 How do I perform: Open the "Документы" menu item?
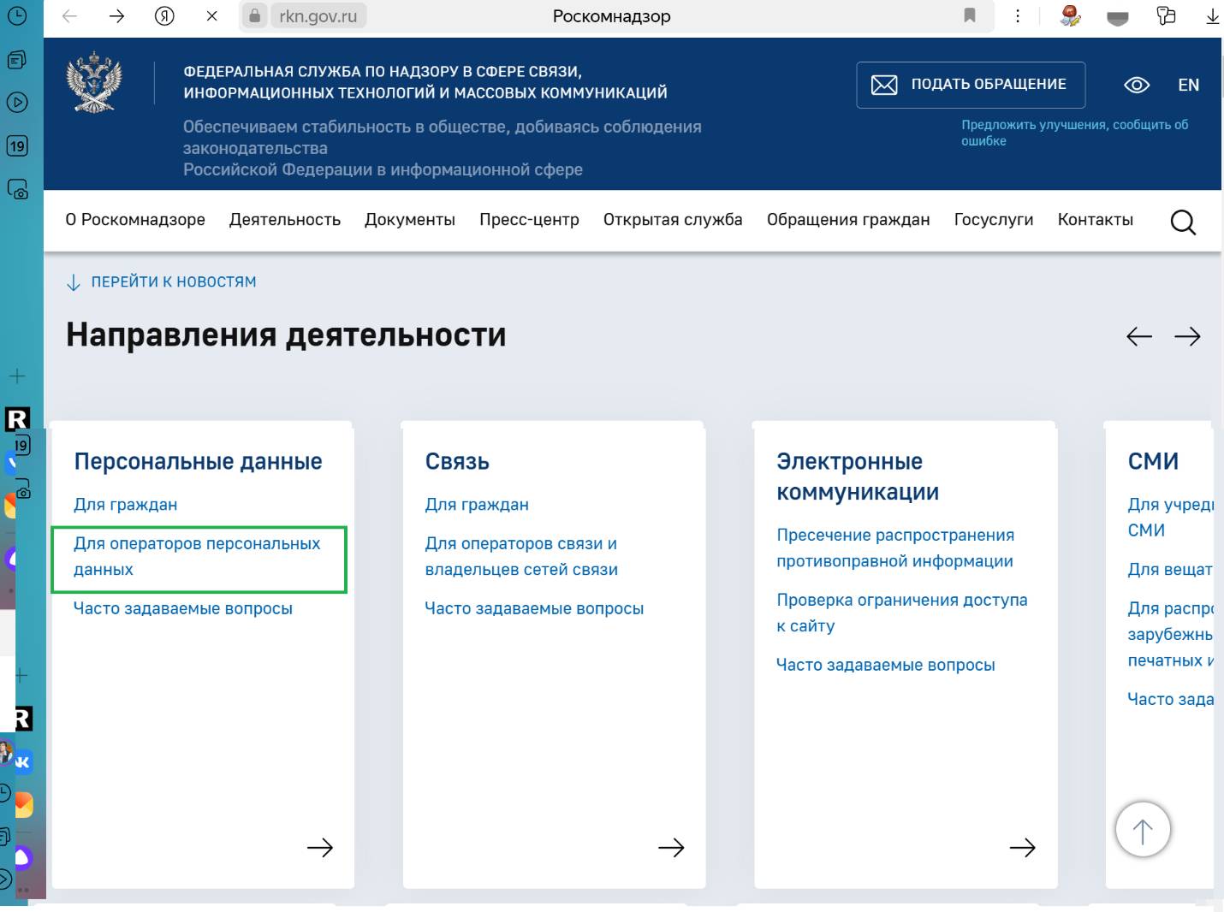(x=409, y=220)
